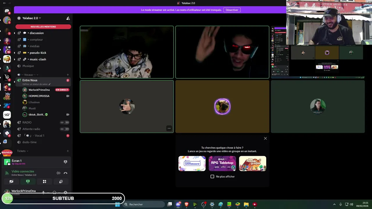The height and width of the screenshot is (209, 372).
Task: Click the Rechercher taskbar search field
Action: [144, 204]
